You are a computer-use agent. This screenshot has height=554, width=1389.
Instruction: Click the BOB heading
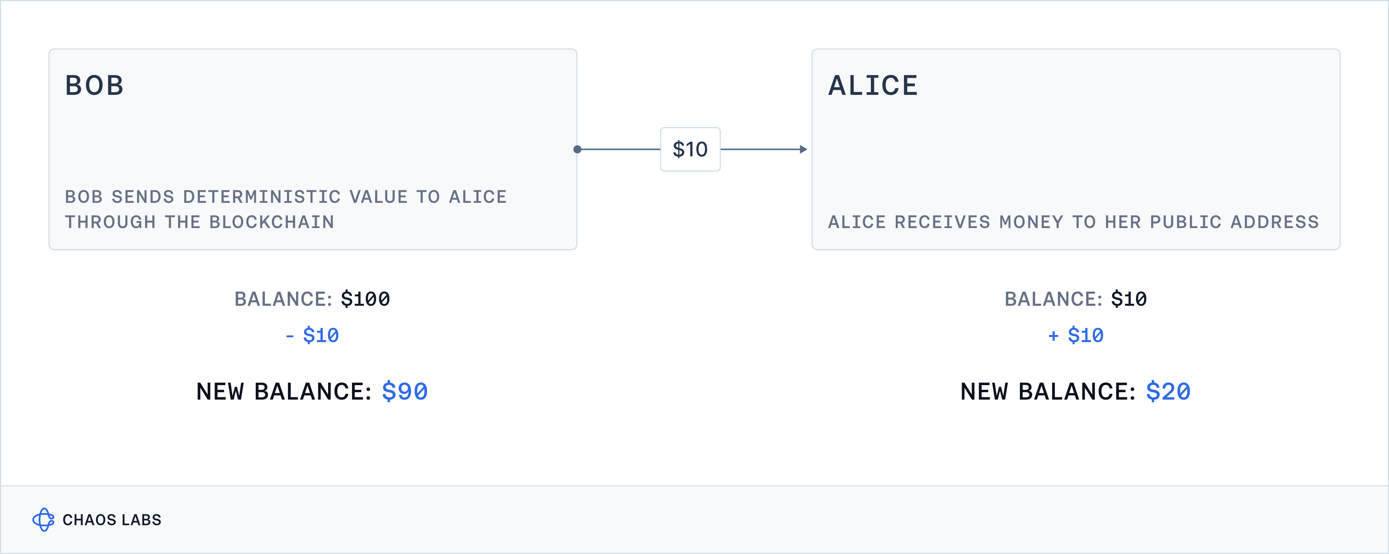(x=94, y=86)
